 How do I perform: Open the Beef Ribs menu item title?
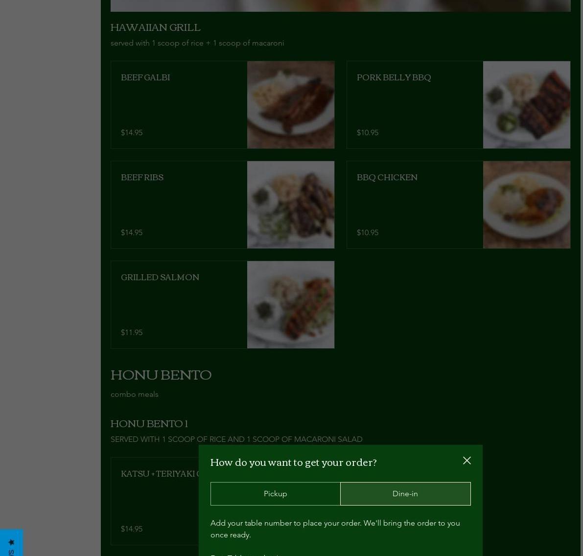(142, 177)
